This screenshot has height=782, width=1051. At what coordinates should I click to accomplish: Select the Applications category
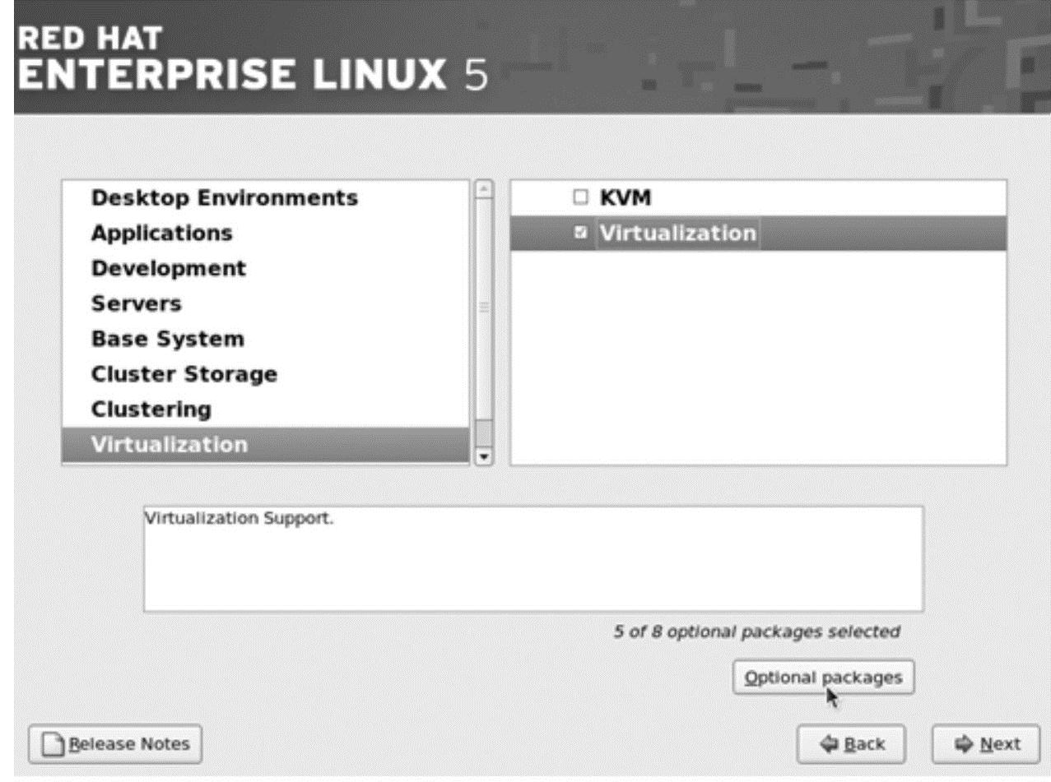point(161,234)
